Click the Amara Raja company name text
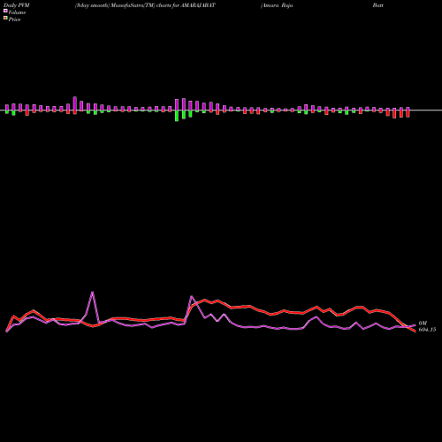 tap(277, 5)
